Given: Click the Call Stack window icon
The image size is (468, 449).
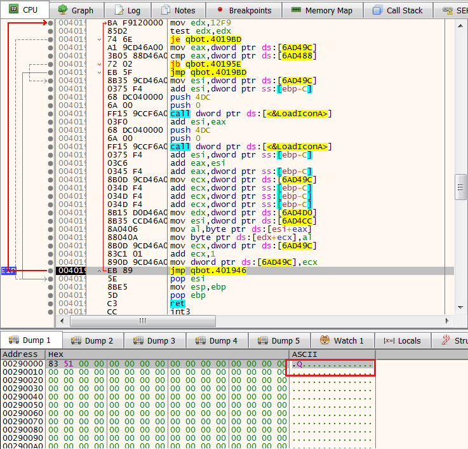Looking at the screenshot, I should tap(377, 10).
